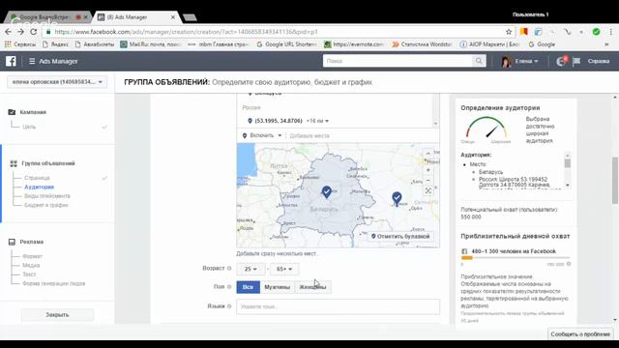
Task: Click the Закрыть button
Action: (57, 315)
